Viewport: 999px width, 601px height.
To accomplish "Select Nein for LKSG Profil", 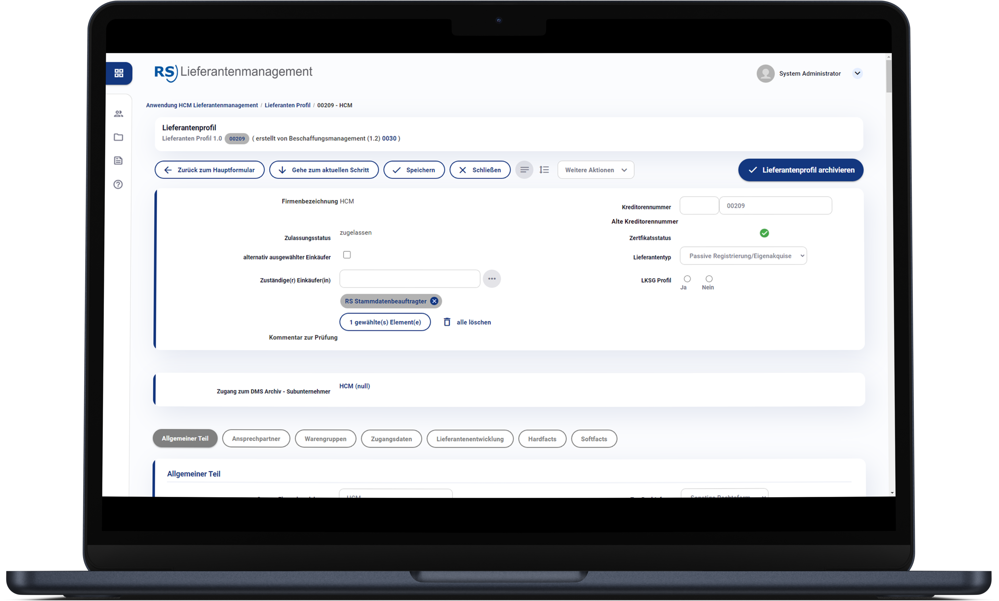I will pos(709,279).
